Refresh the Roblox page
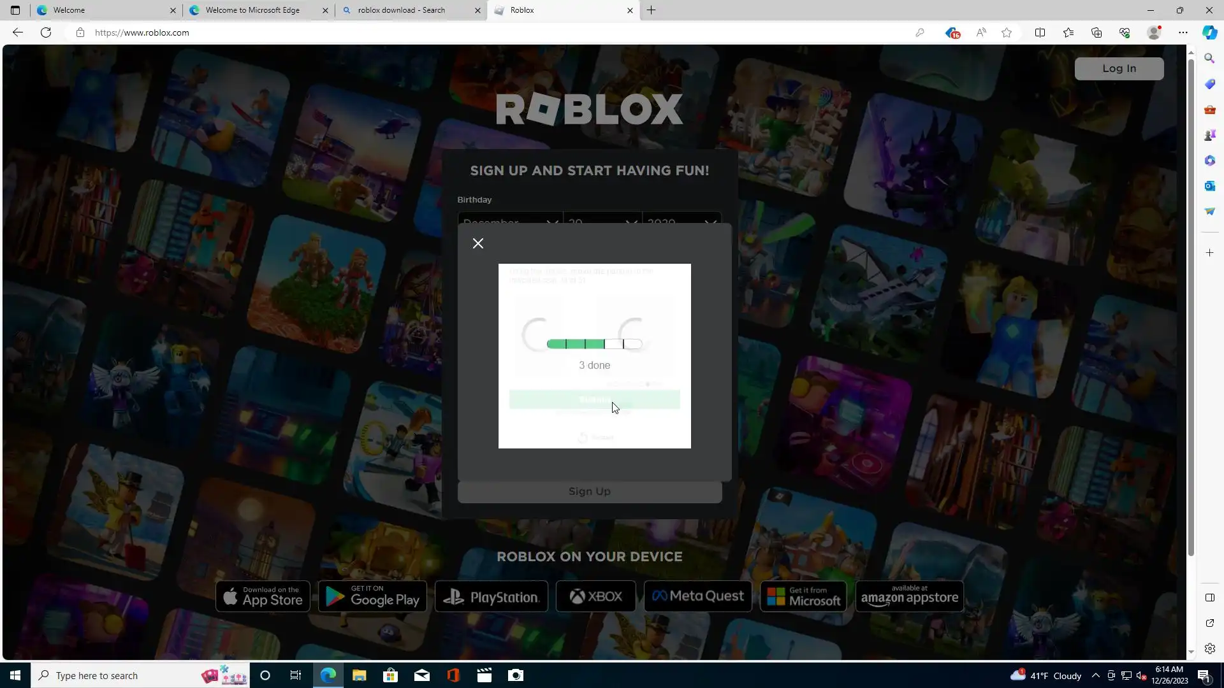Screen dimensions: 1224x688 coord(46,32)
